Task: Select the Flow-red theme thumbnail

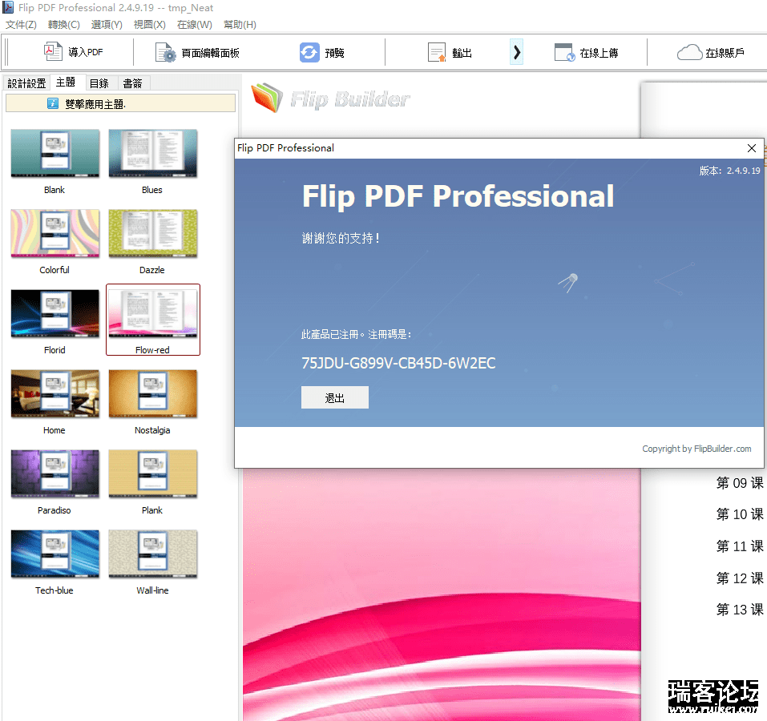Action: [152, 313]
